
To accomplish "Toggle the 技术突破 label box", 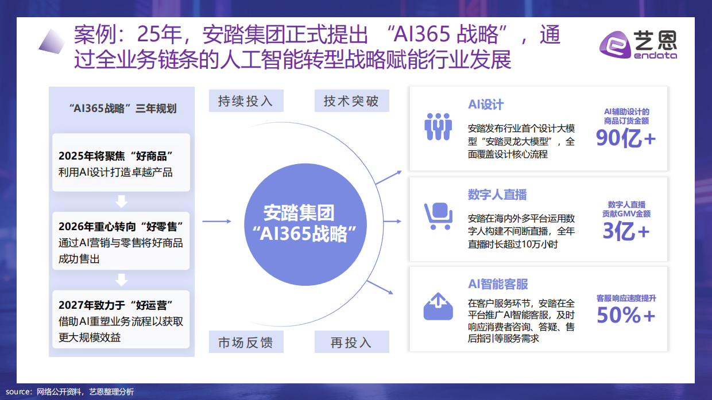I will (x=351, y=100).
